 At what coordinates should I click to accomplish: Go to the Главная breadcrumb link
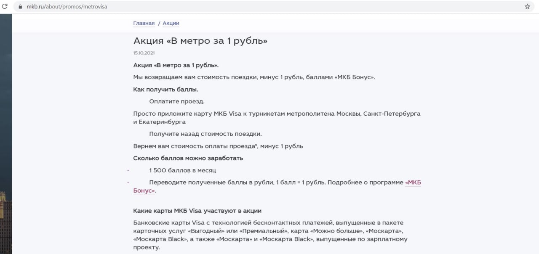[x=144, y=23]
